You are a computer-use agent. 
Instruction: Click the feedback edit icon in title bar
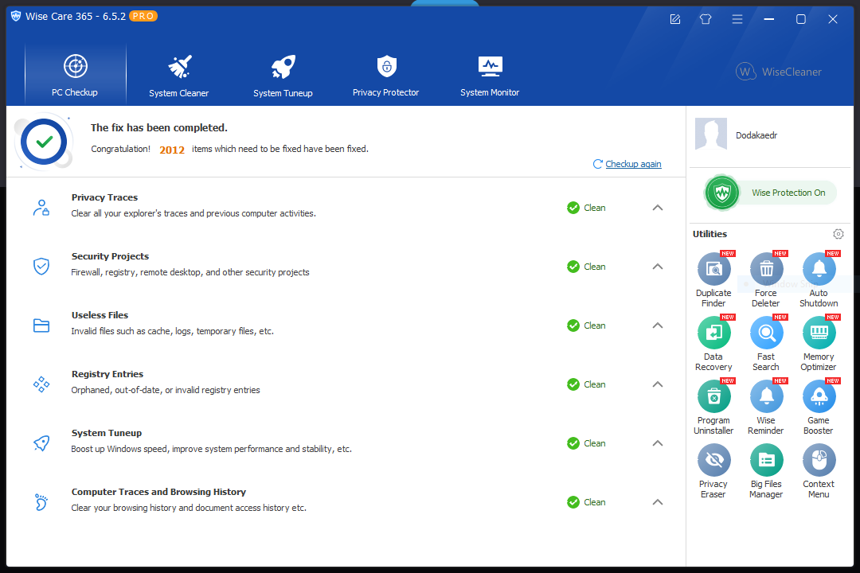click(675, 19)
